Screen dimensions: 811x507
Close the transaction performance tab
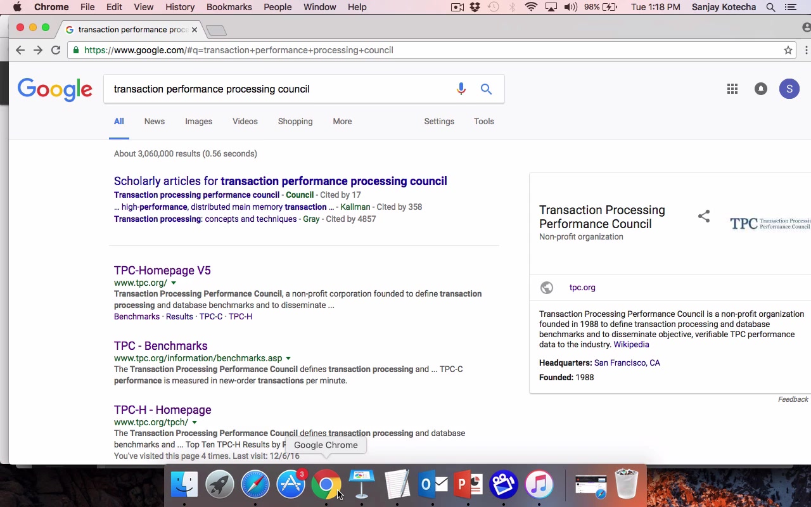point(195,30)
